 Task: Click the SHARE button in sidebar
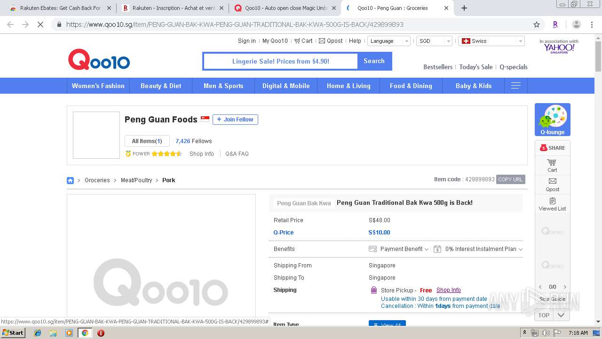coord(553,148)
